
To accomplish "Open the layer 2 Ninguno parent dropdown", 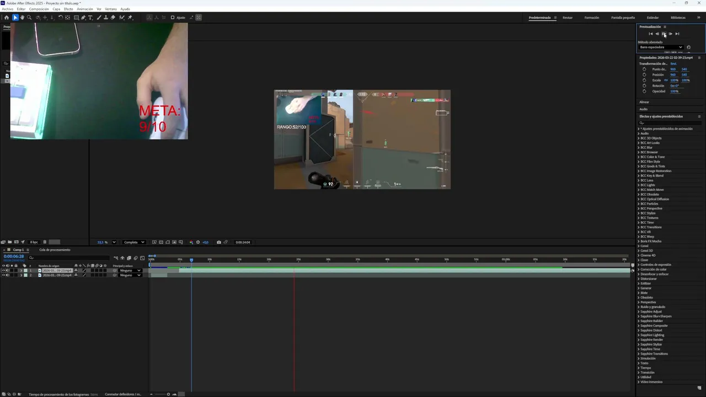I will (x=130, y=275).
